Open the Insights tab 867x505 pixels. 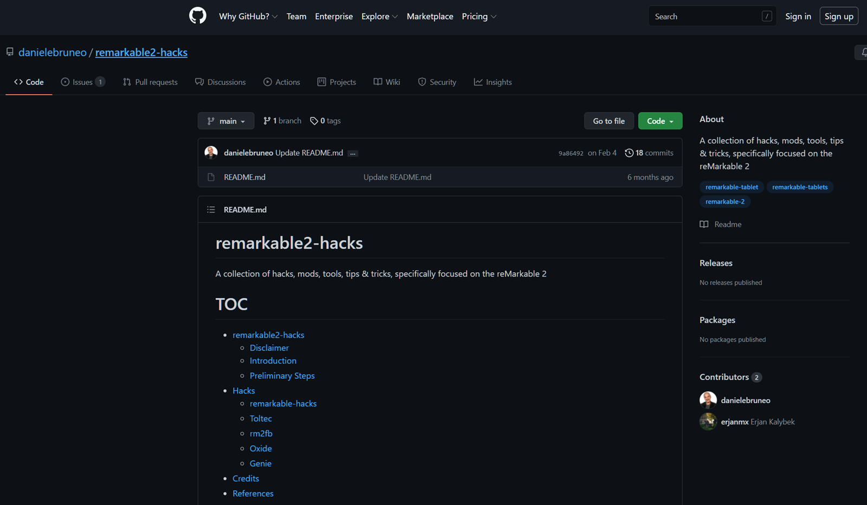(493, 82)
